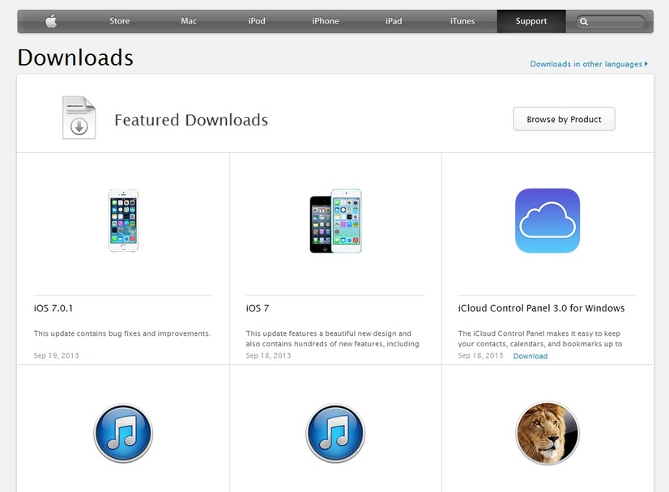
Task: Navigate to the iPad section
Action: pyautogui.click(x=394, y=21)
